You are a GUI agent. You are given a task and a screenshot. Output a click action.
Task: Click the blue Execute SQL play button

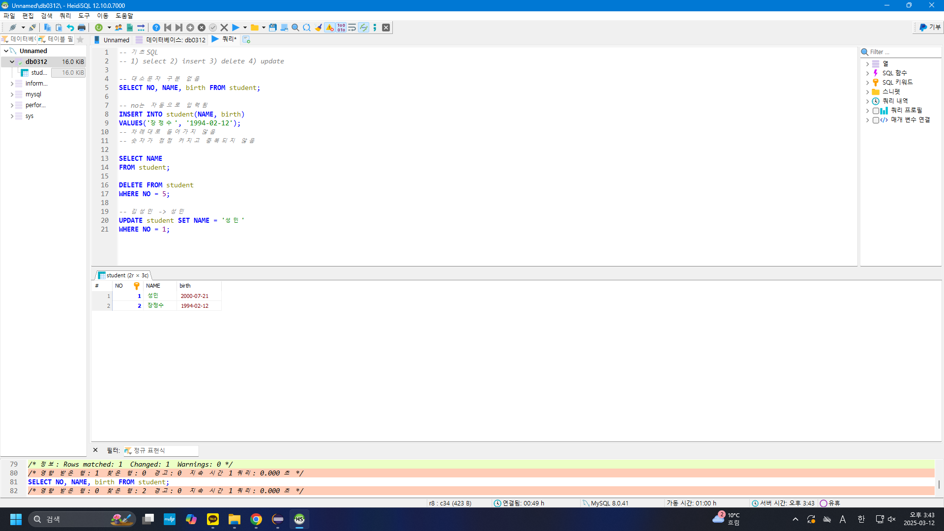(x=236, y=28)
